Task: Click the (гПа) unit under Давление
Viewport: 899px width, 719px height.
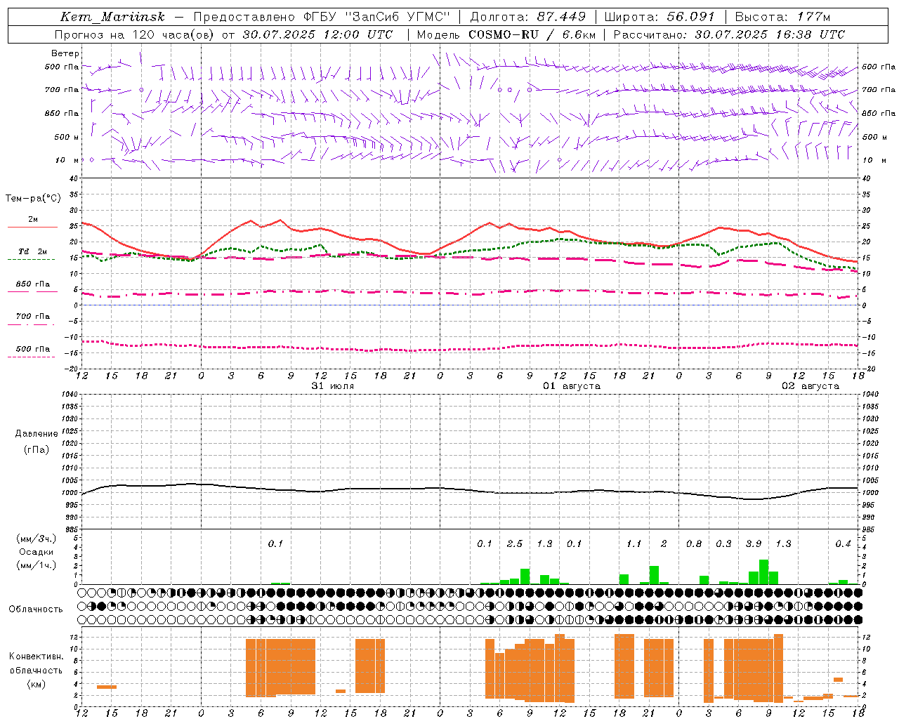Action: point(36,450)
